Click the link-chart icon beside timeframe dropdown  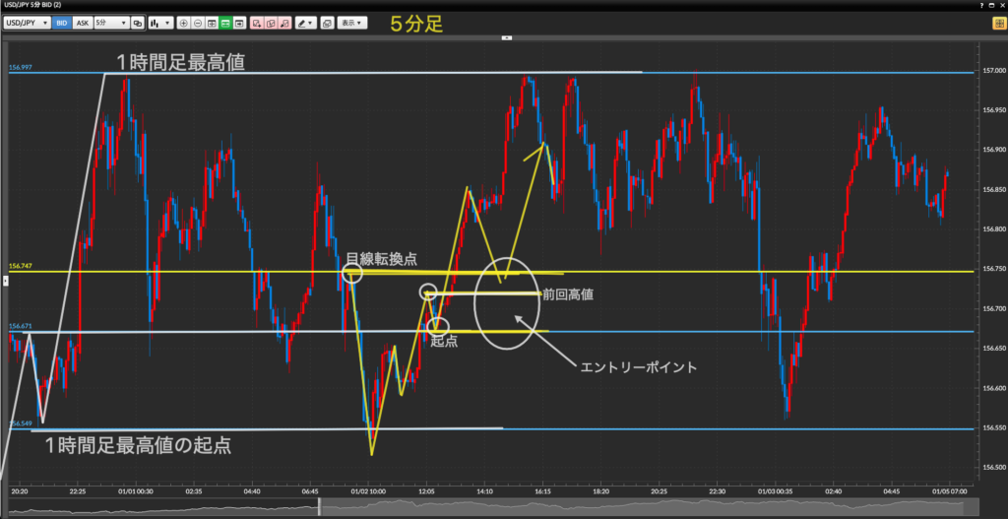[x=137, y=22]
